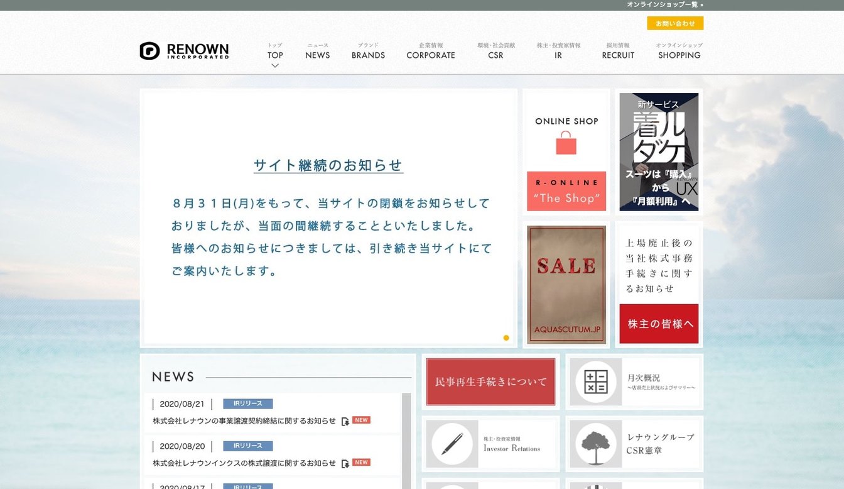Open the BRANDS menu item

(368, 55)
